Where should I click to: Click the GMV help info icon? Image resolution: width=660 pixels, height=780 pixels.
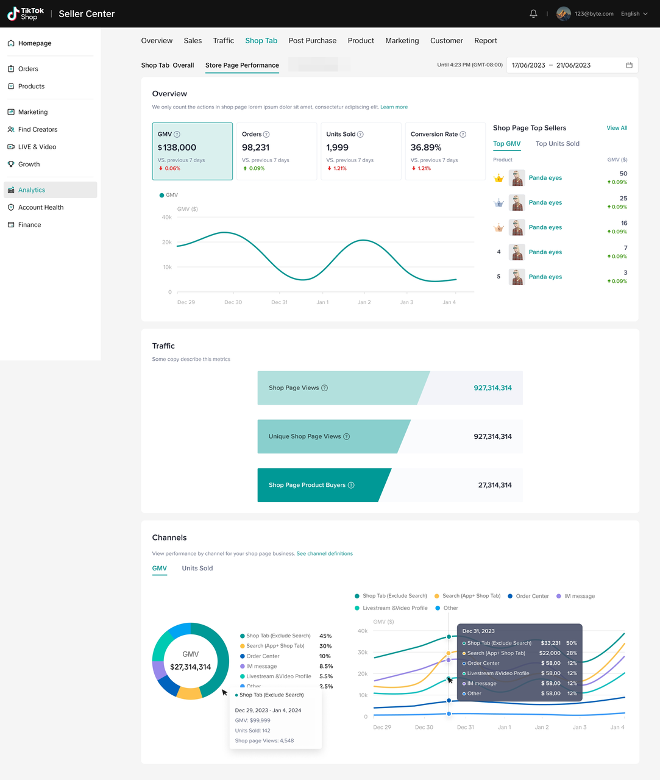pyautogui.click(x=177, y=134)
